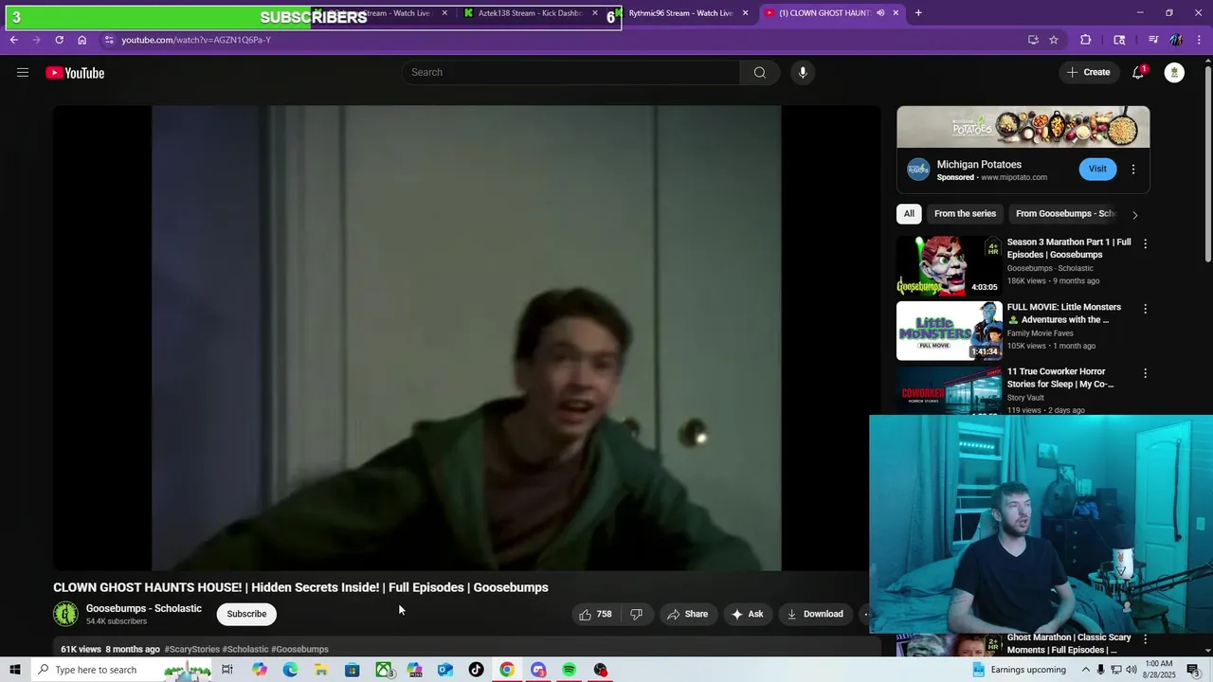1213x682 pixels.
Task: Reload the page in Chrome
Action: pos(59,40)
